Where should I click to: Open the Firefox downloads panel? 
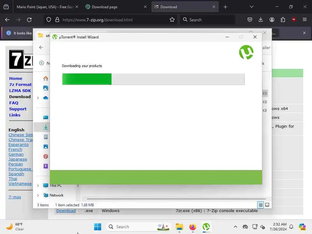[x=261, y=20]
